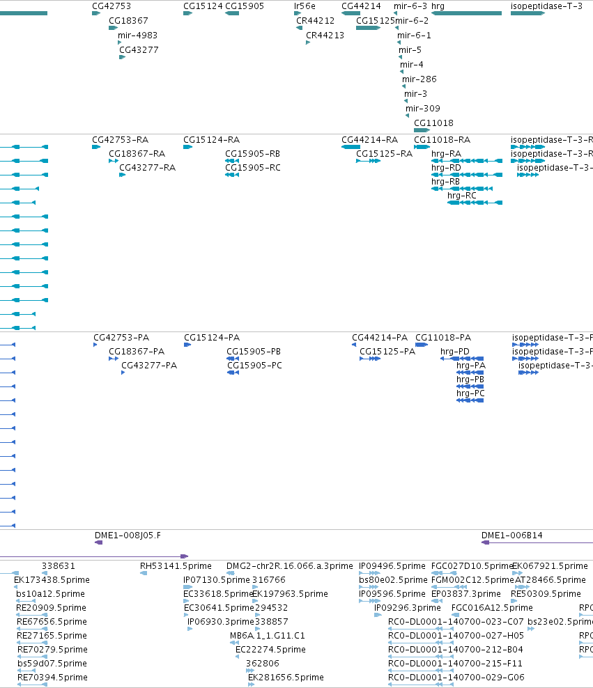Click the CG15124 gene label
The image size is (593, 688).
point(203,6)
